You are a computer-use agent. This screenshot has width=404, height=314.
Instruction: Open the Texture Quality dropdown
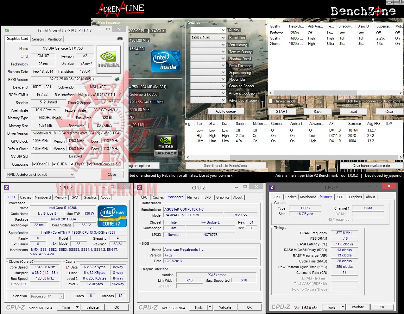208,52
